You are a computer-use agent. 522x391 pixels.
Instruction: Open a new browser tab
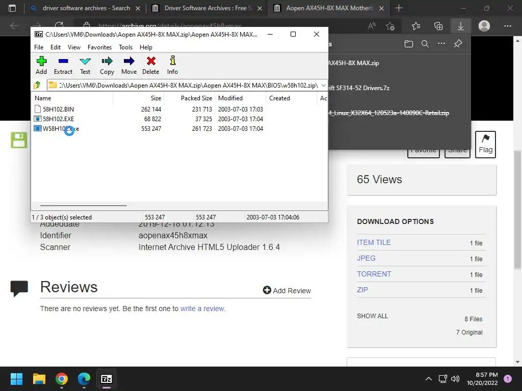click(399, 8)
